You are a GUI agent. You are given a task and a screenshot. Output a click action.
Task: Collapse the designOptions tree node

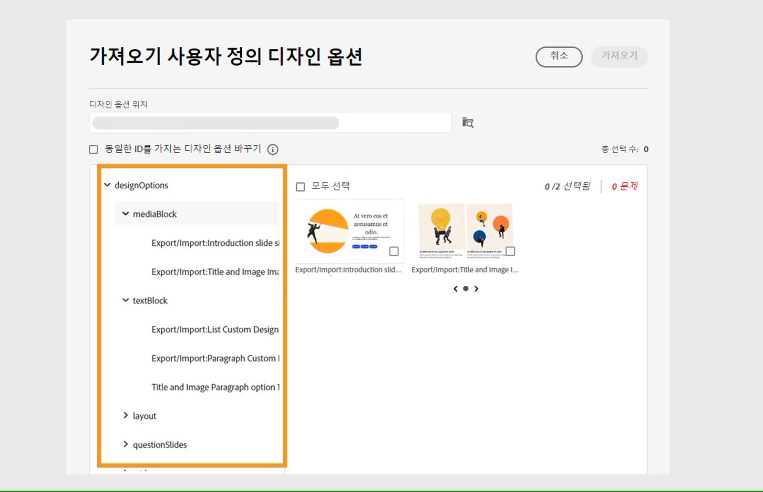[x=108, y=185]
